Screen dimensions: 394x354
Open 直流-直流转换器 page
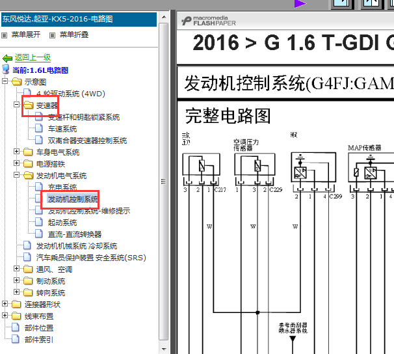[75, 234]
